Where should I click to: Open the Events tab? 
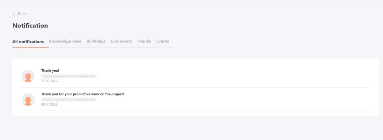(x=163, y=41)
